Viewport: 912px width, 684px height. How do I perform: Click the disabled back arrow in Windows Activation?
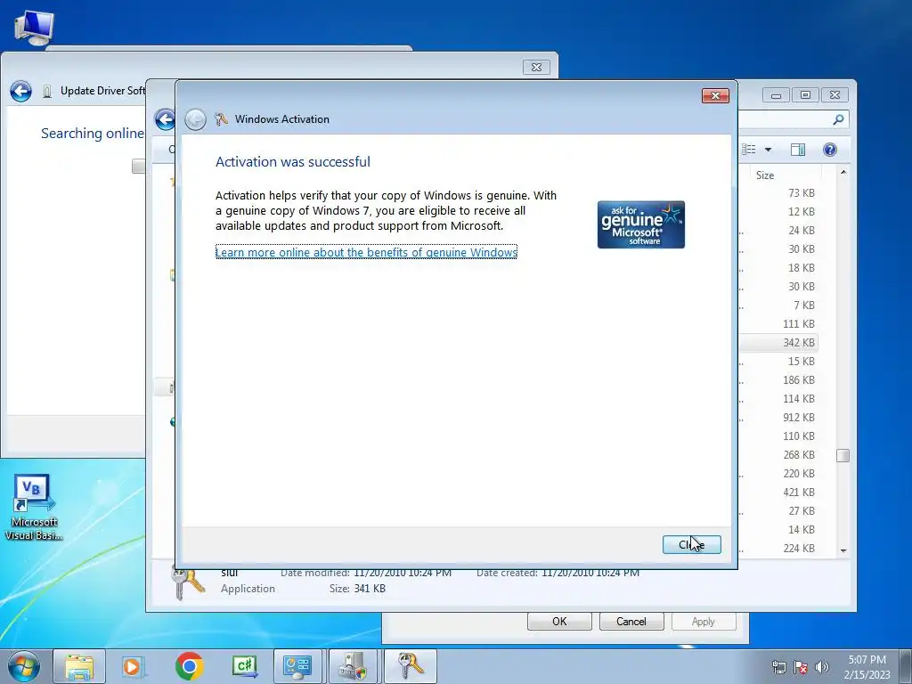point(195,120)
